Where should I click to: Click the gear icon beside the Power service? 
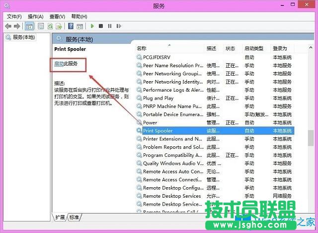[139, 122]
